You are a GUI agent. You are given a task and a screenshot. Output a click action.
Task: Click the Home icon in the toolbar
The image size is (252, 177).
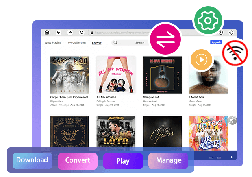[47, 32]
